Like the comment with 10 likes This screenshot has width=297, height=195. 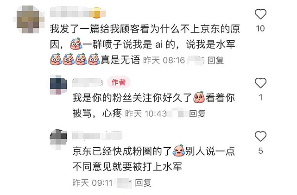(260, 14)
